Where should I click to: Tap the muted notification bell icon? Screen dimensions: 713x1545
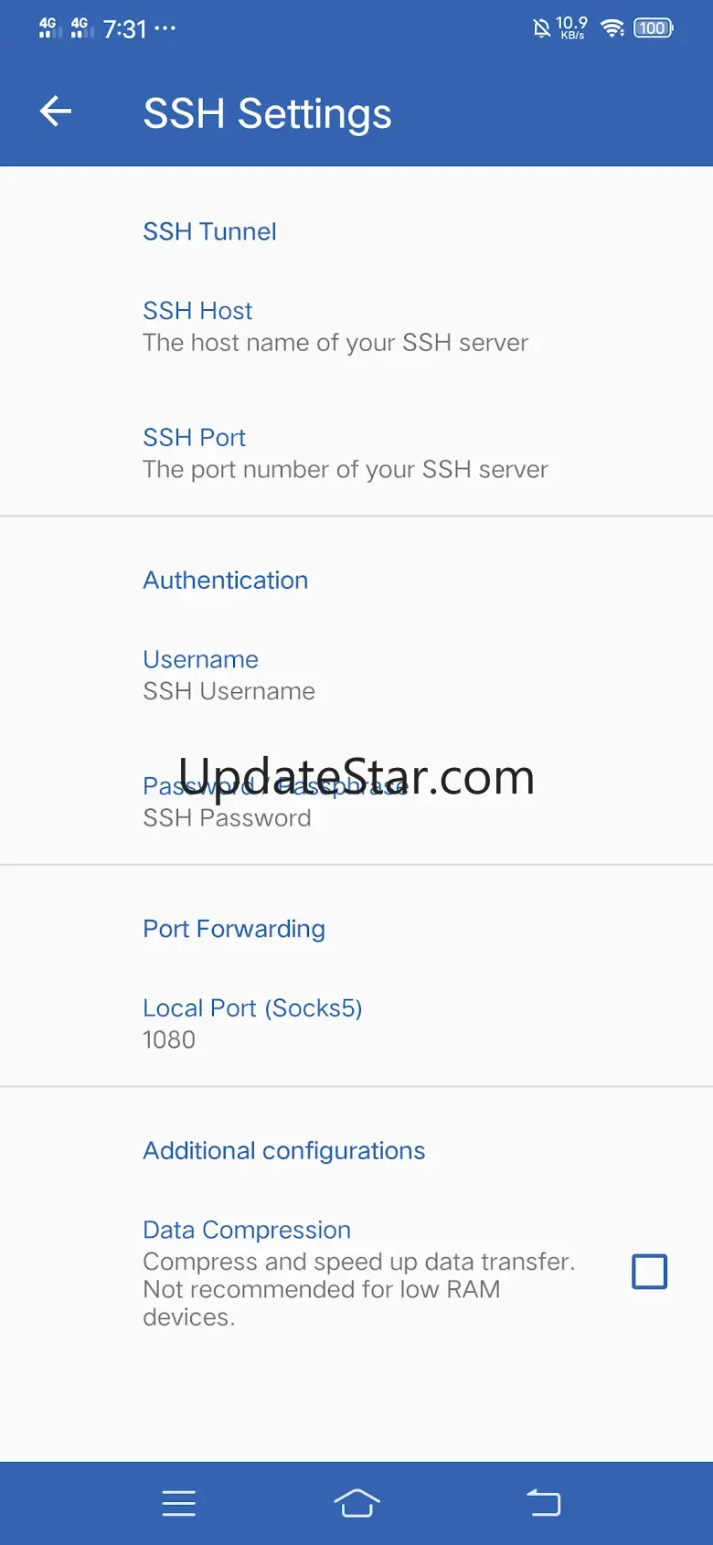tap(541, 28)
